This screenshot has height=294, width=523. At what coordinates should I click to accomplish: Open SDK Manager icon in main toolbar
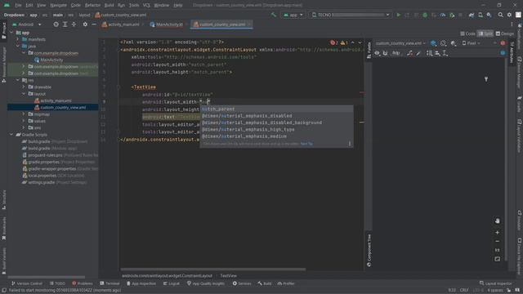click(x=489, y=15)
